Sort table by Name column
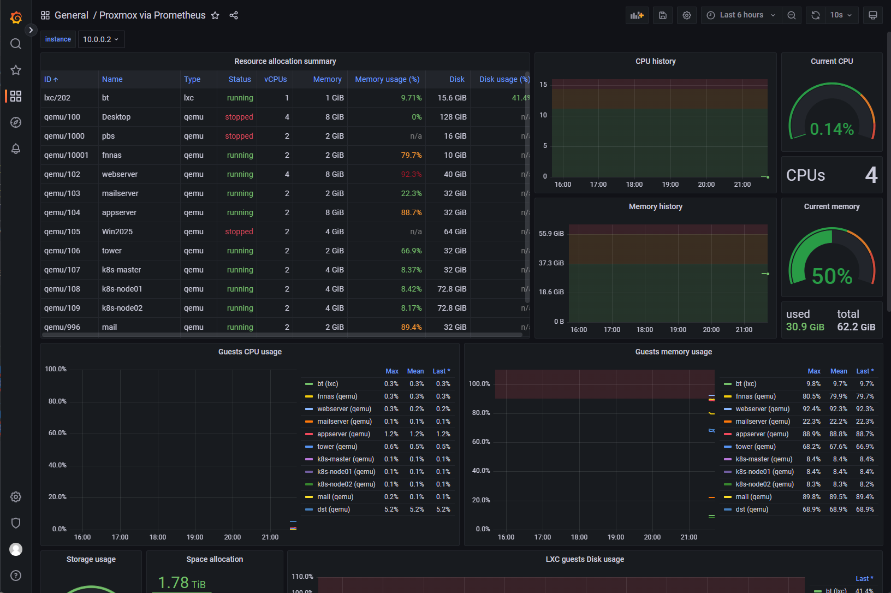The image size is (891, 593). tap(112, 79)
